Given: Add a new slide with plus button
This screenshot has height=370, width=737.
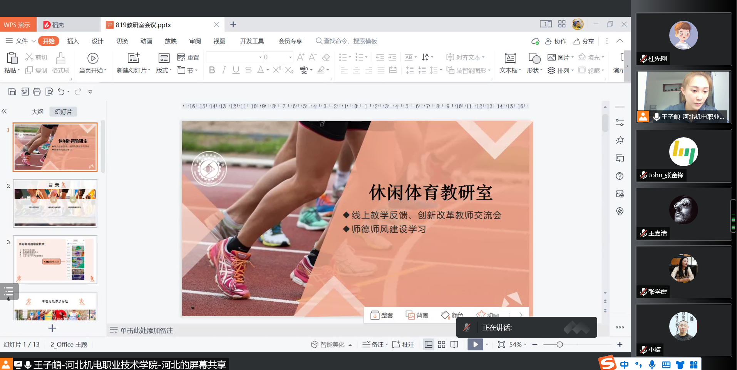Looking at the screenshot, I should (x=52, y=328).
